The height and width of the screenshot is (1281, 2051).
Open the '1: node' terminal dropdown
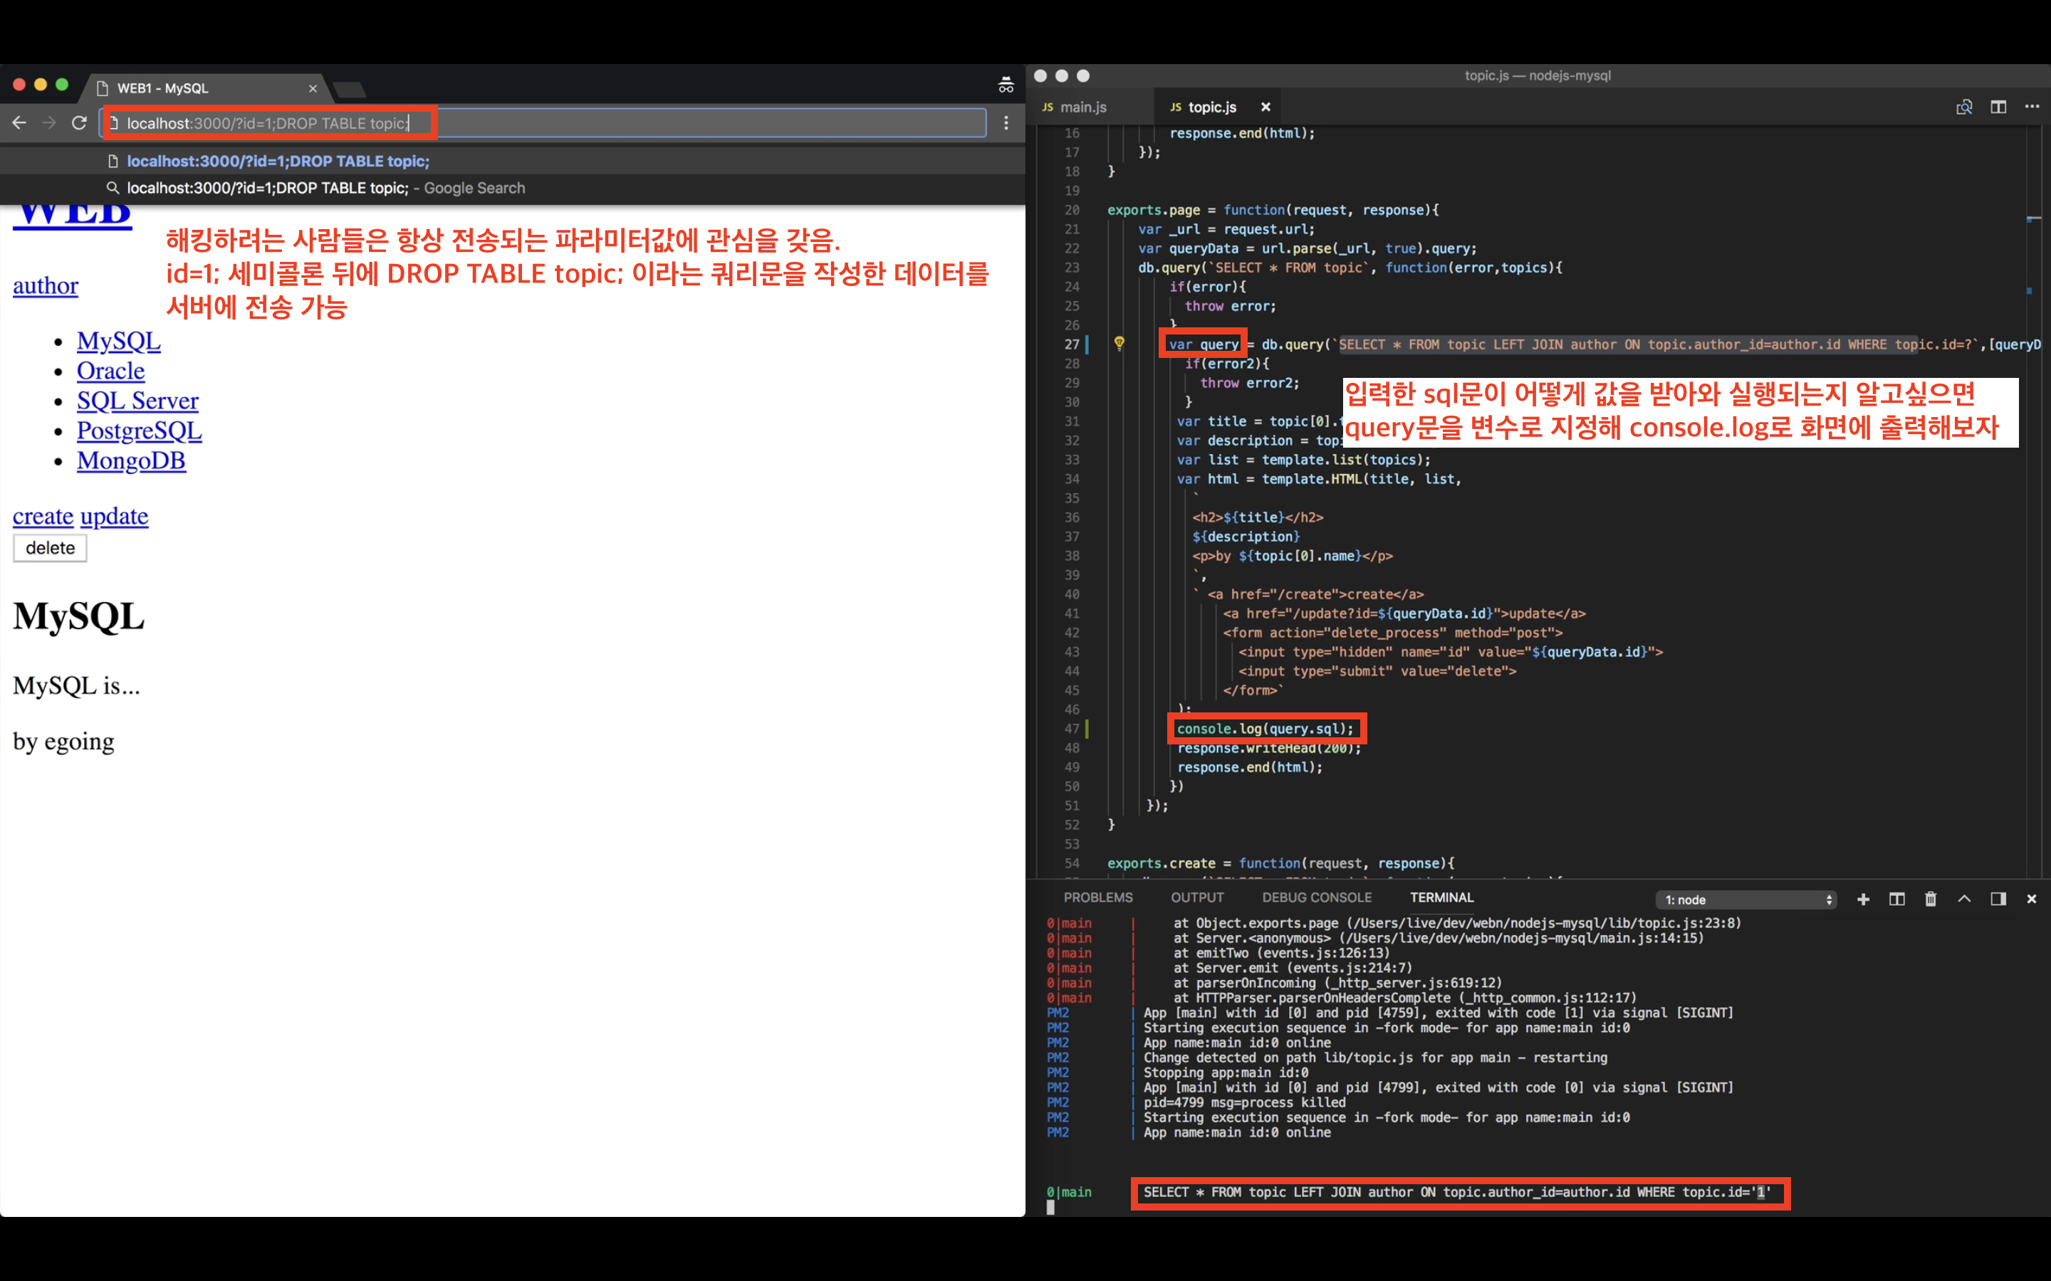(1746, 900)
